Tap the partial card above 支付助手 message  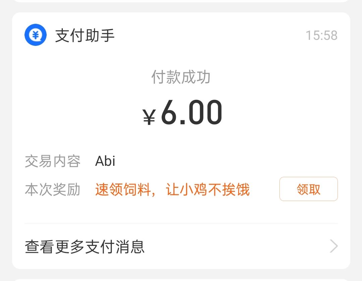pos(181,1)
